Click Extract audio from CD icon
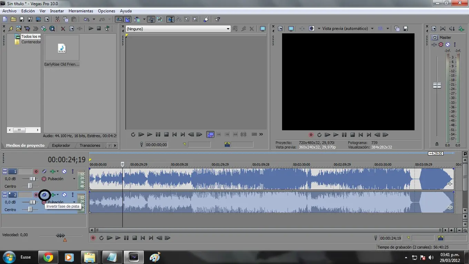This screenshot has height=264, width=469. pyautogui.click(x=44, y=29)
